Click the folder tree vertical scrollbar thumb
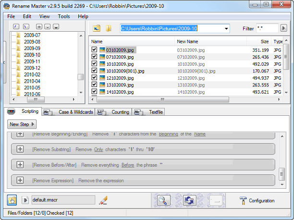The image size is (294, 220). click(81, 77)
